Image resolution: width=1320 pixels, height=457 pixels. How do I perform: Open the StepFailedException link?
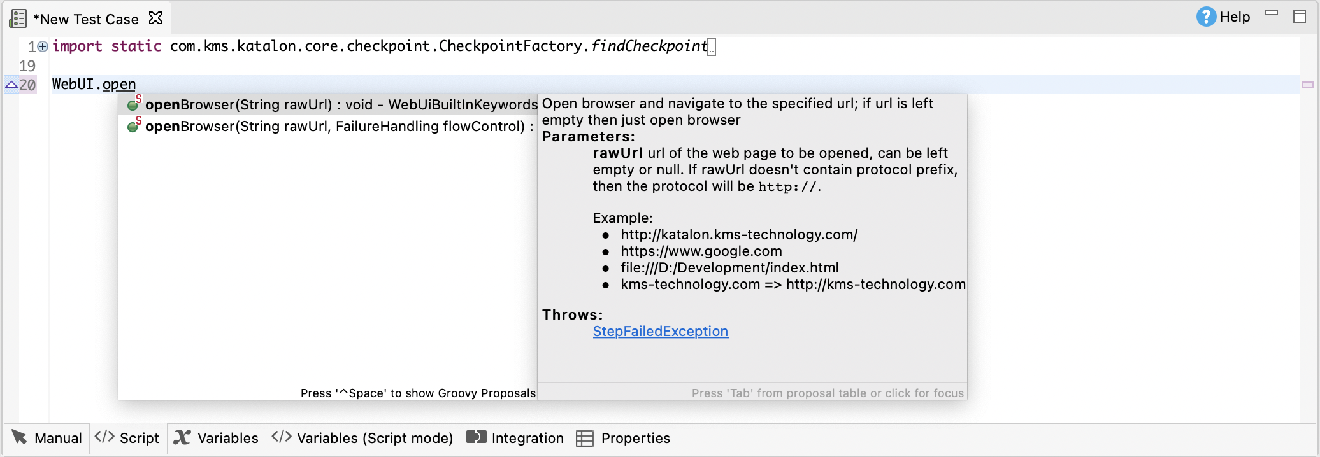coord(660,331)
